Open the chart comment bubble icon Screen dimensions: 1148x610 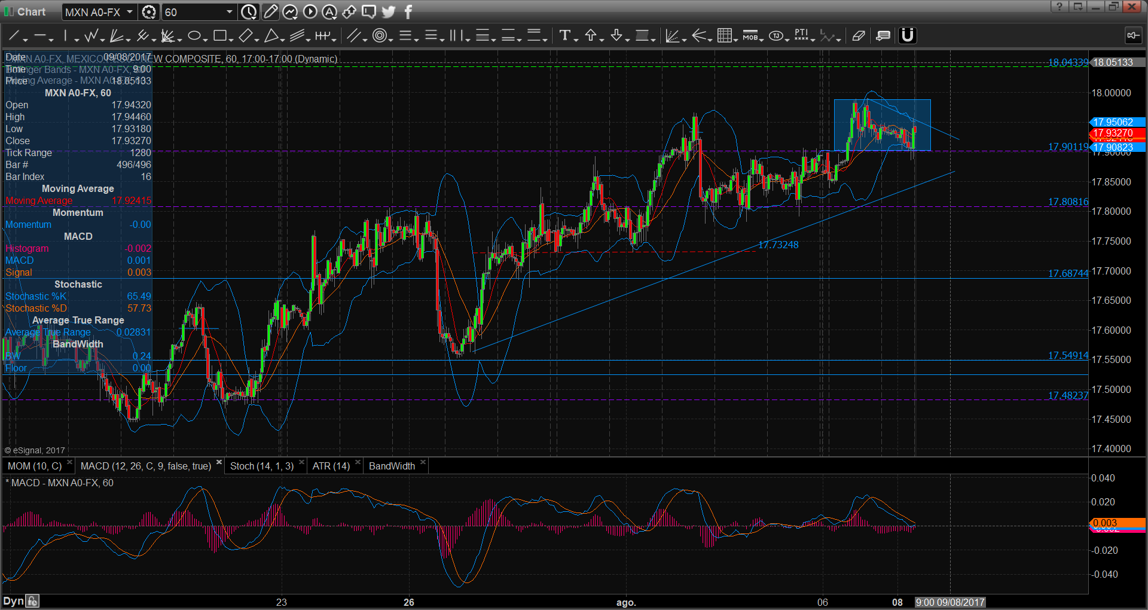(x=369, y=12)
